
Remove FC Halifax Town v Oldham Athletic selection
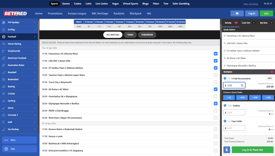225,51
